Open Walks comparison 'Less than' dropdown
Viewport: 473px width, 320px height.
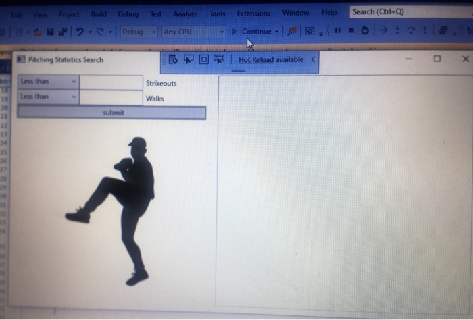coord(48,97)
